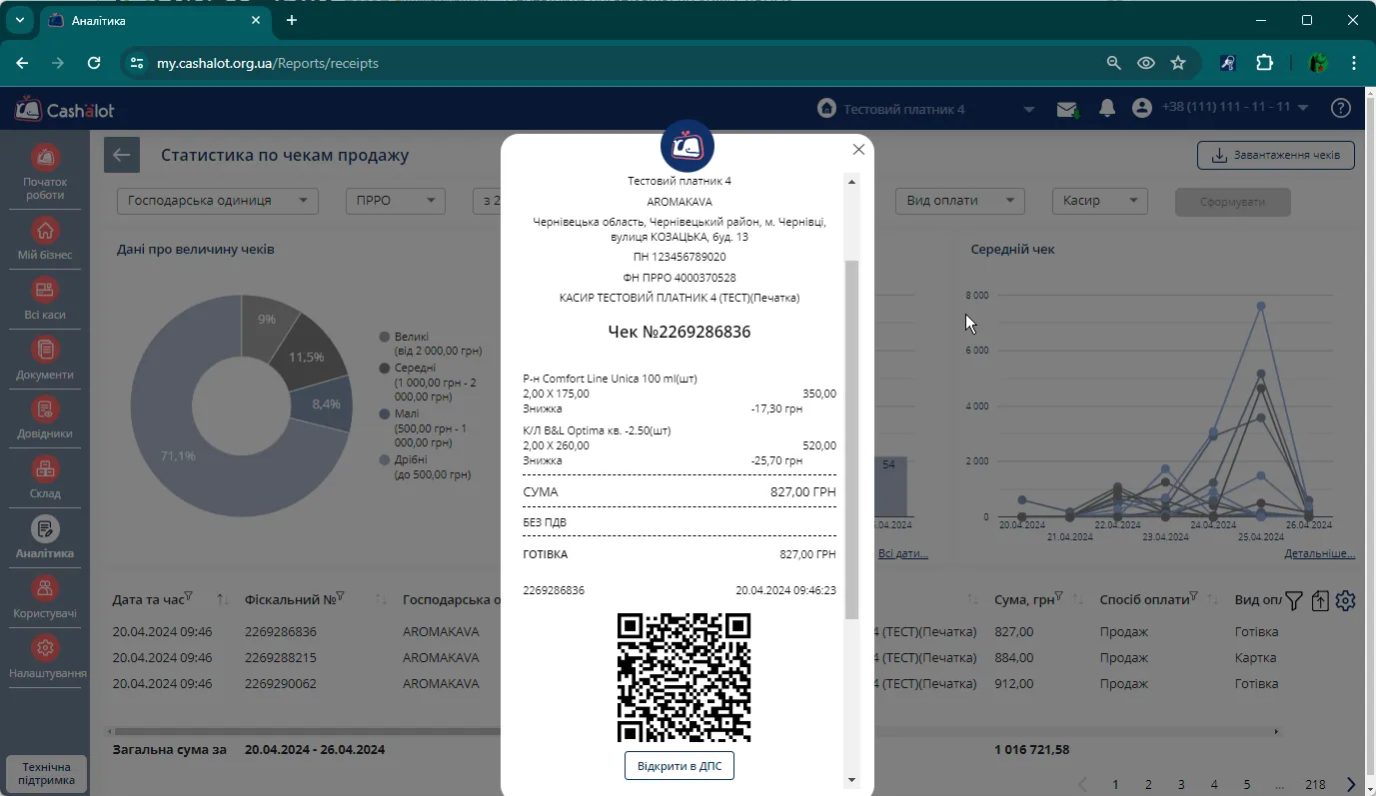Screen dimensions: 1376x796
Task: Open table column settings gear
Action: [x=1345, y=600]
